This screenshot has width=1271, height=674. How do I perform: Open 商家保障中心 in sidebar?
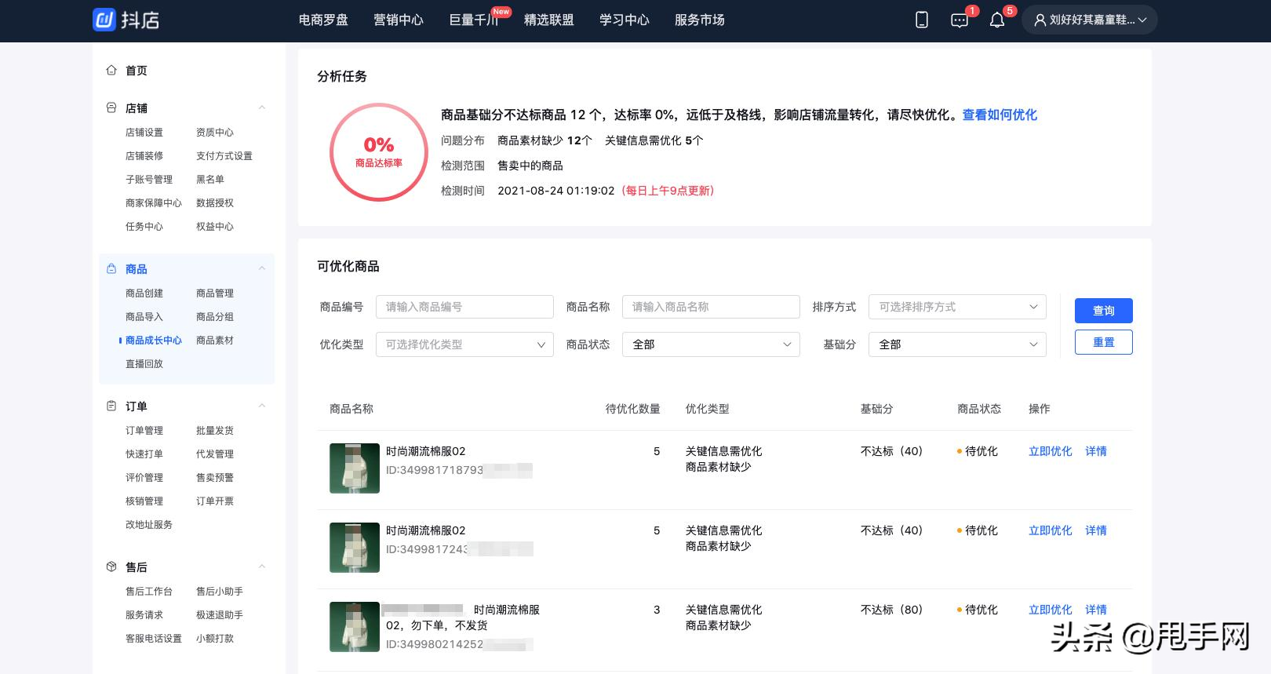click(154, 203)
